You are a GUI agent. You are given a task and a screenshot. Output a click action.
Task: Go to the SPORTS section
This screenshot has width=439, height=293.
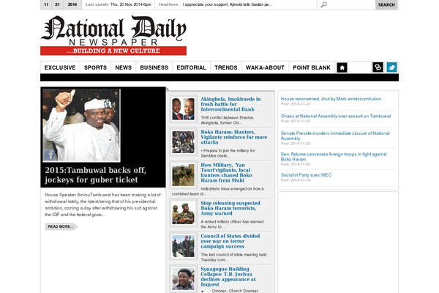[95, 67]
